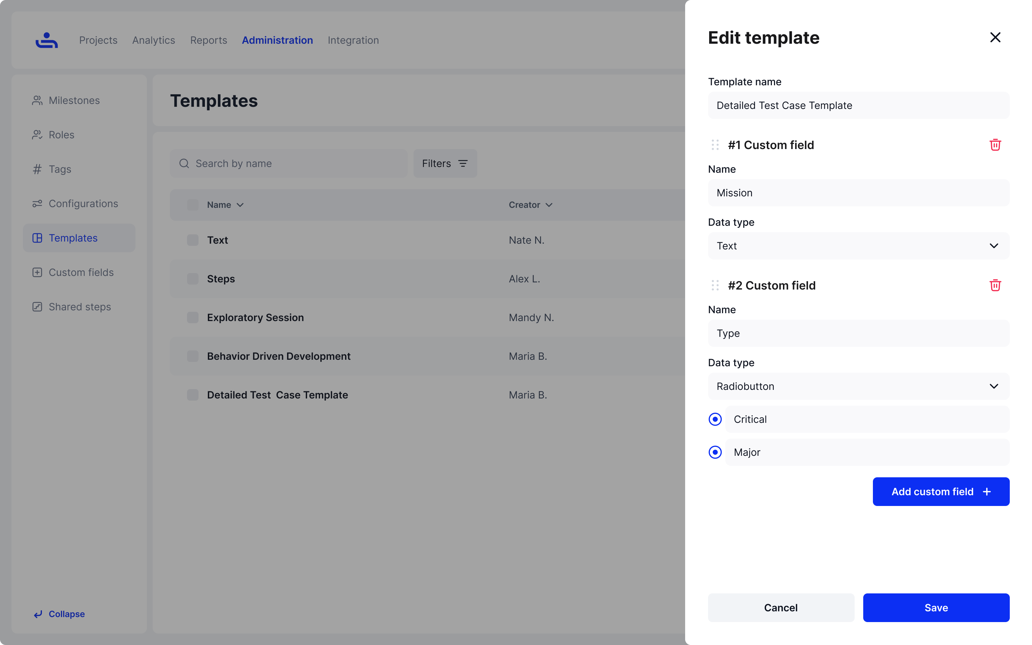Switch to the Analytics tab
This screenshot has height=645, width=1032.
[x=153, y=40]
